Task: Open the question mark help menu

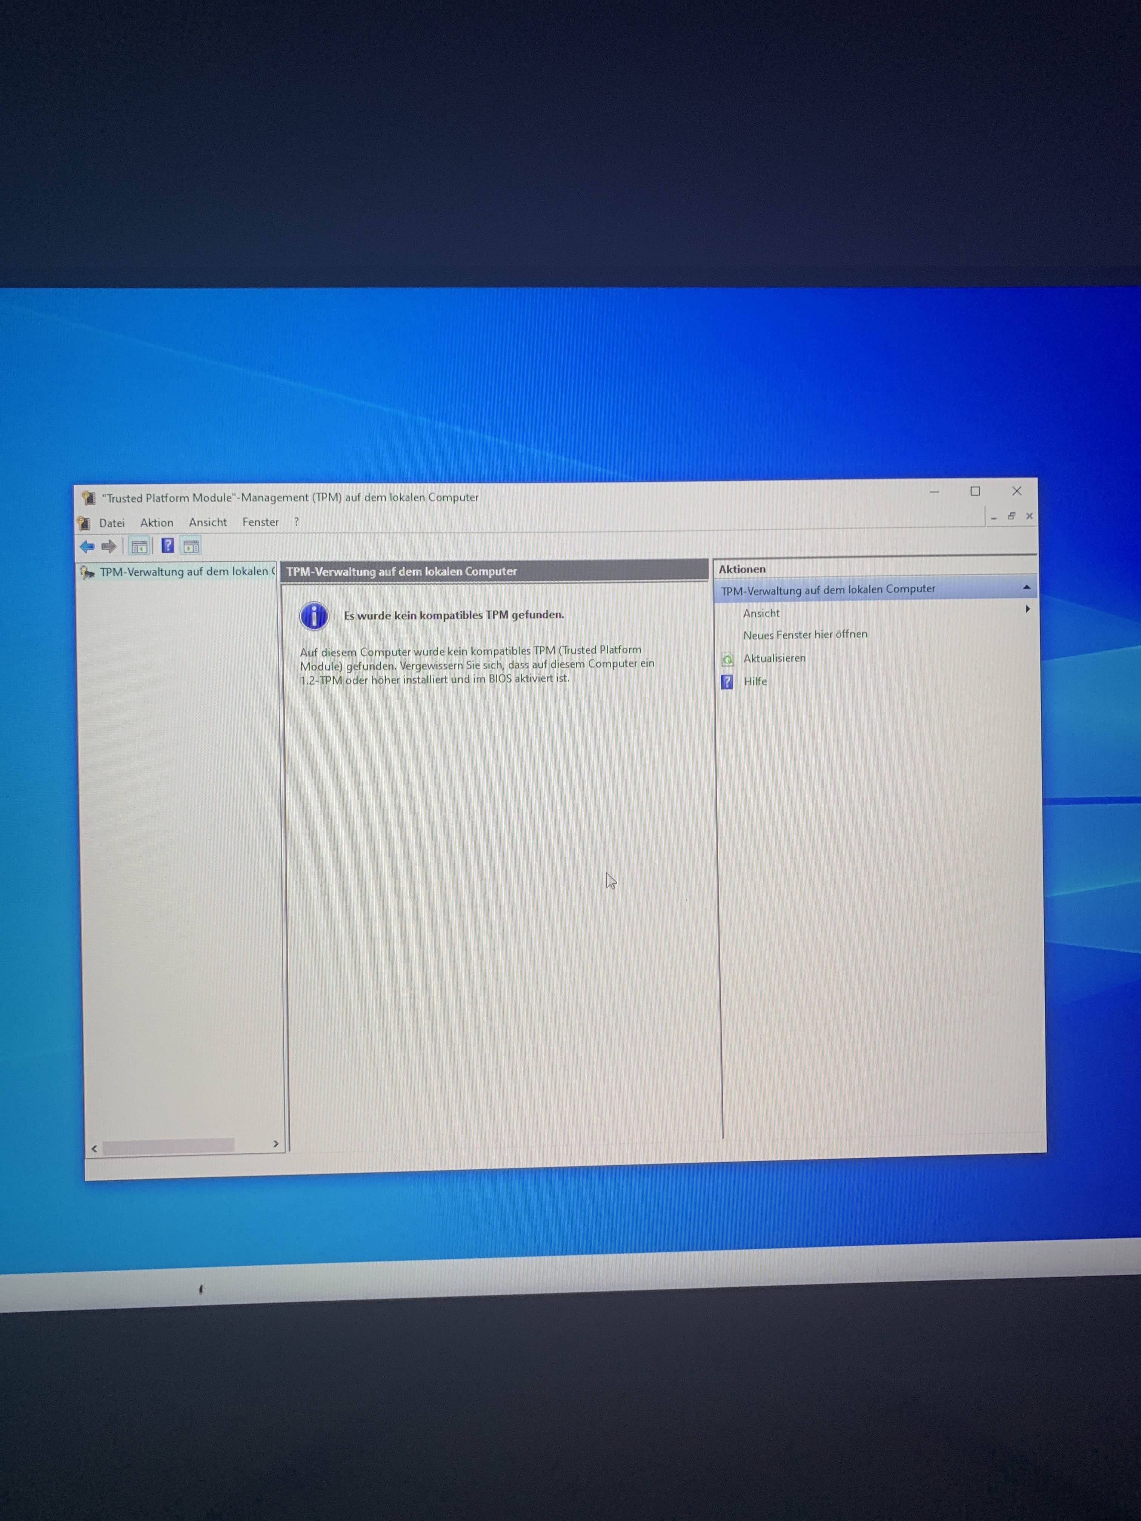Action: click(297, 522)
